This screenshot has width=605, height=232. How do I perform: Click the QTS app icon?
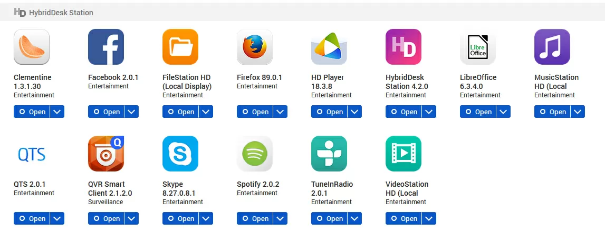tap(32, 154)
